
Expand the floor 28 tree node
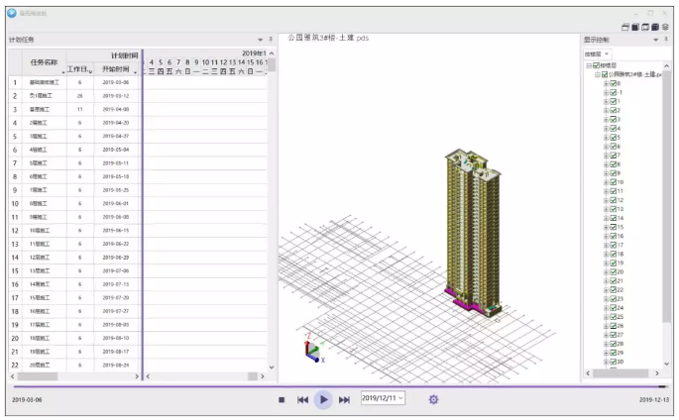coord(607,344)
